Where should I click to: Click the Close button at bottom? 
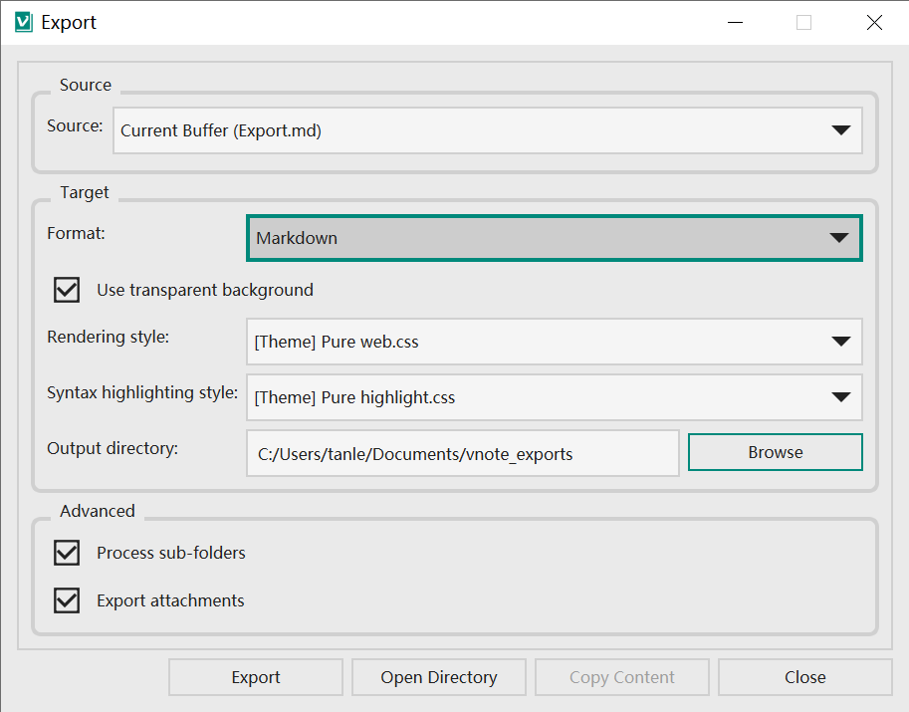[805, 677]
